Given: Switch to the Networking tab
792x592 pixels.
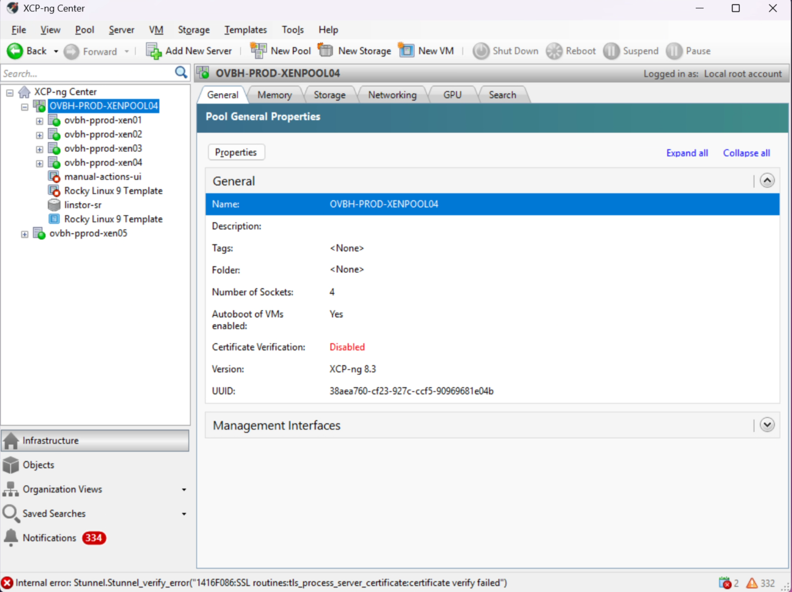Looking at the screenshot, I should tap(392, 95).
